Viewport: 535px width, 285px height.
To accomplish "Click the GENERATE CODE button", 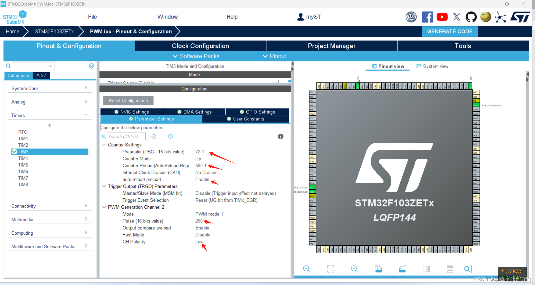I will [450, 31].
